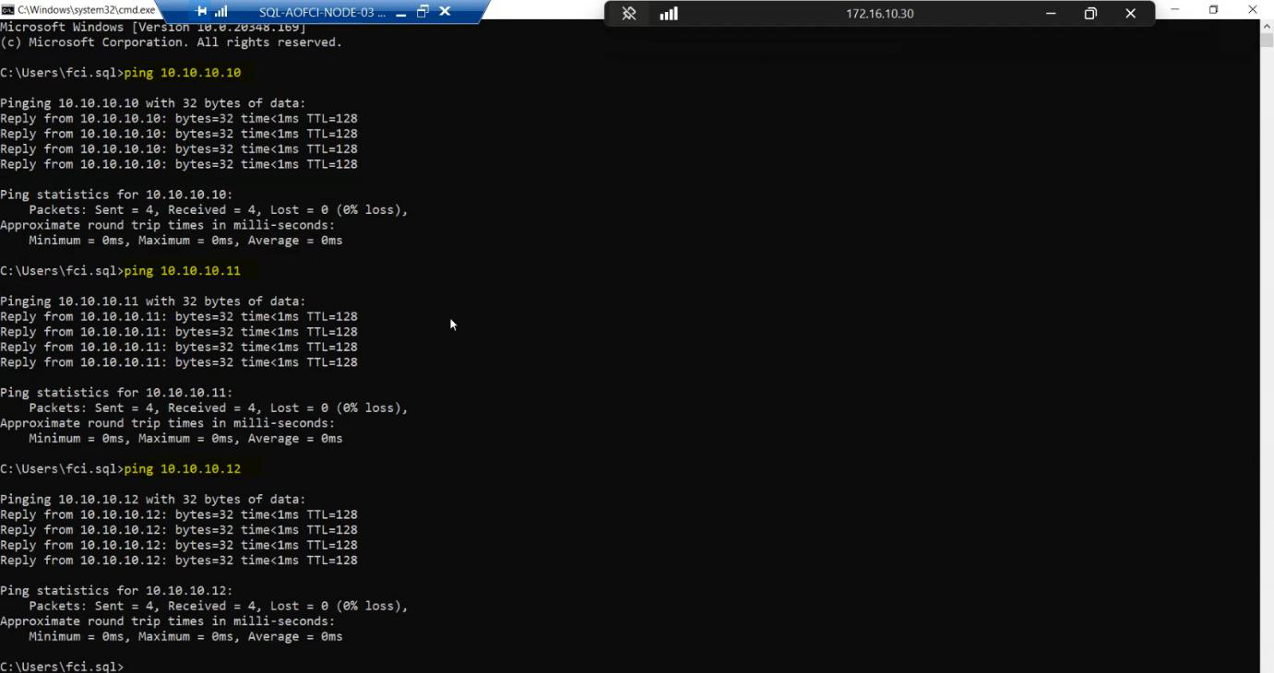Unpin the 172.16.10.30 connection bar
The width and height of the screenshot is (1274, 673).
click(629, 14)
